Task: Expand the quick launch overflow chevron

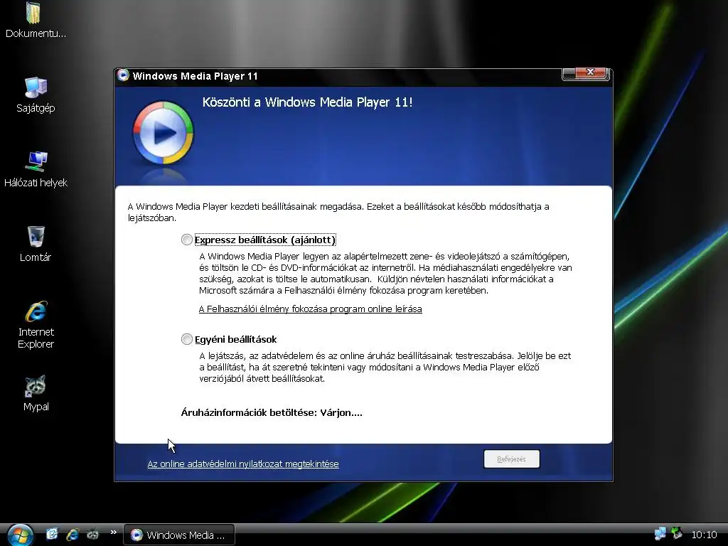Action: pyautogui.click(x=114, y=532)
